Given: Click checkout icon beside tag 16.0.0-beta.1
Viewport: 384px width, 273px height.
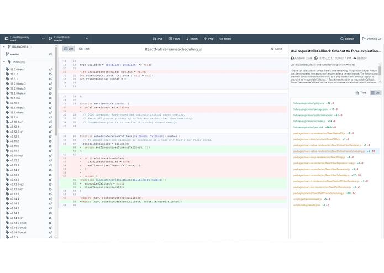Looking at the screenshot, I should click(x=50, y=69).
